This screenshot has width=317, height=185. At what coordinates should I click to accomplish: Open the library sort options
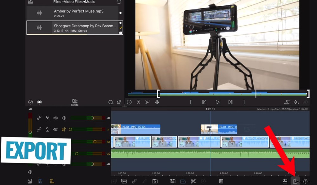pyautogui.click(x=119, y=102)
